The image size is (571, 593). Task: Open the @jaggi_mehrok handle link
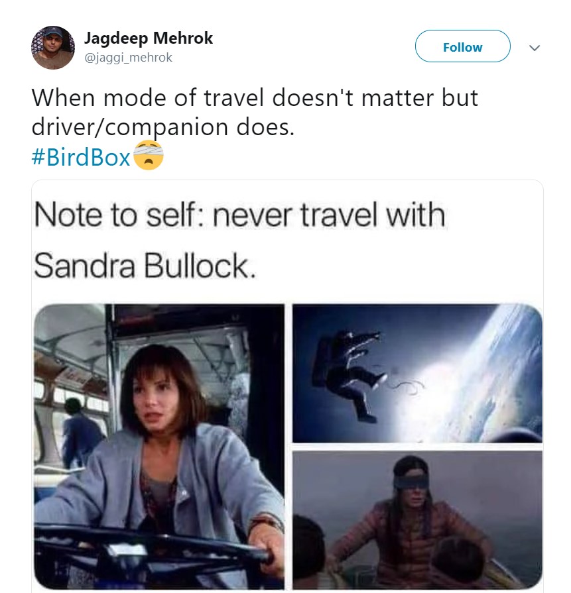pyautogui.click(x=128, y=58)
